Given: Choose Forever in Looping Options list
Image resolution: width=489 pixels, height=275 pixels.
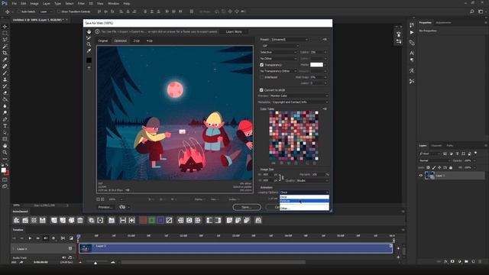Looking at the screenshot, I should 304,201.
